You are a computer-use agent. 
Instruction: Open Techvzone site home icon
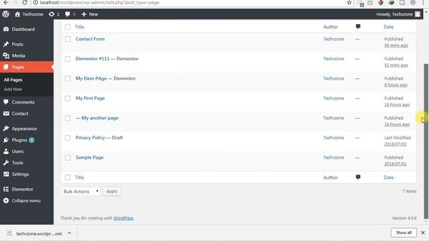coord(17,14)
